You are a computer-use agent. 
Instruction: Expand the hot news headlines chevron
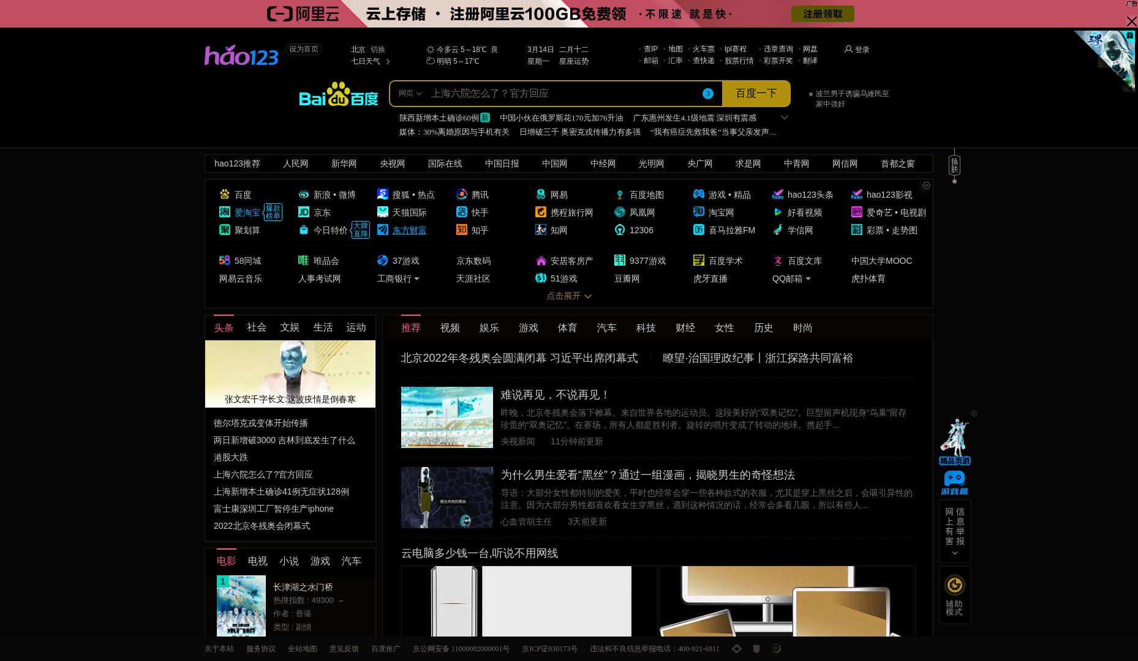[784, 118]
